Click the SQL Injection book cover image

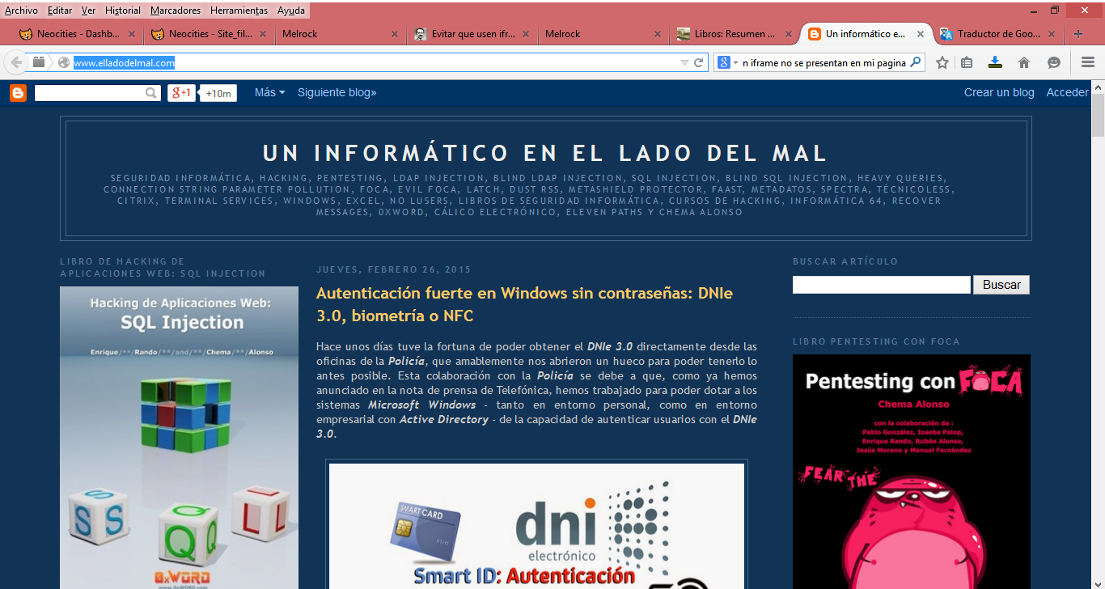pyautogui.click(x=179, y=438)
